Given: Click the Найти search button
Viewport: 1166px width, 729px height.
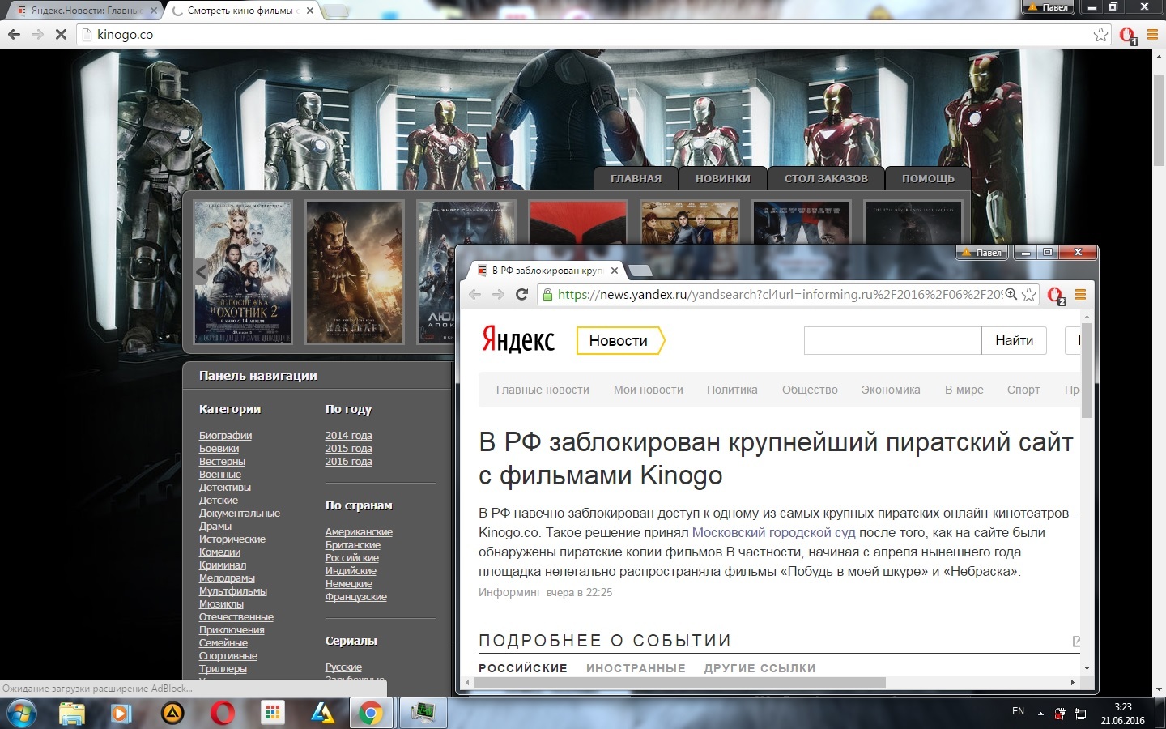Looking at the screenshot, I should pos(1014,341).
